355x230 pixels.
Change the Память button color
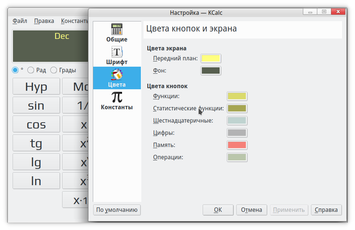click(237, 145)
